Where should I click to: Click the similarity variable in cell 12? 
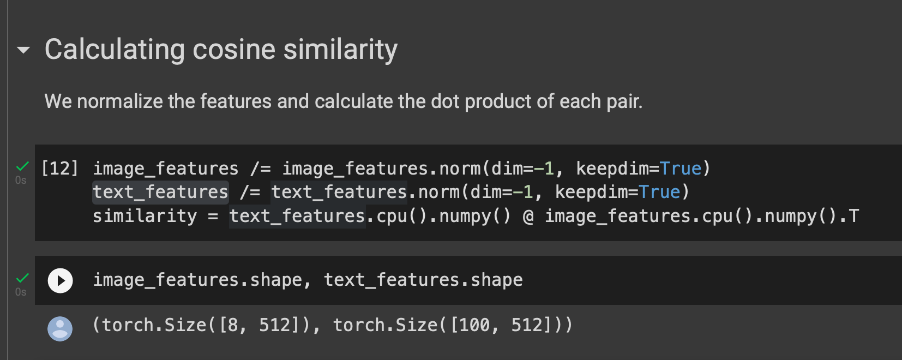[x=145, y=217]
